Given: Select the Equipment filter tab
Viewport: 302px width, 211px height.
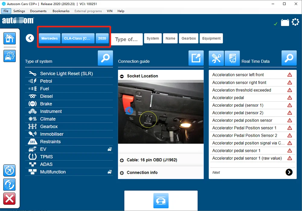Looking at the screenshot, I should [211, 38].
